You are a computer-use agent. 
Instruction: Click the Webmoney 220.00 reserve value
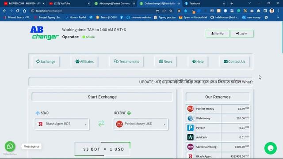tap(241, 118)
